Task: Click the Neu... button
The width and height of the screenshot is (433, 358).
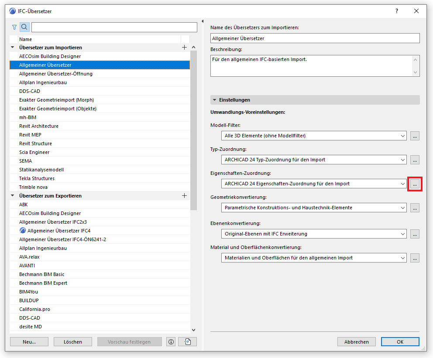Action: pyautogui.click(x=29, y=342)
